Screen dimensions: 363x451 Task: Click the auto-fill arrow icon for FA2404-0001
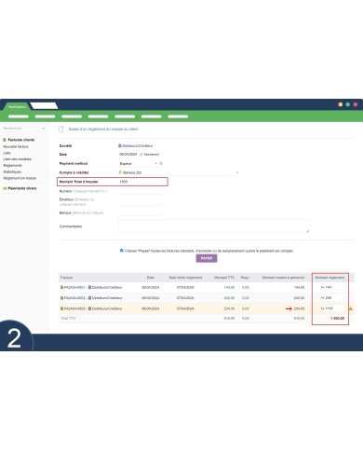pos(322,287)
